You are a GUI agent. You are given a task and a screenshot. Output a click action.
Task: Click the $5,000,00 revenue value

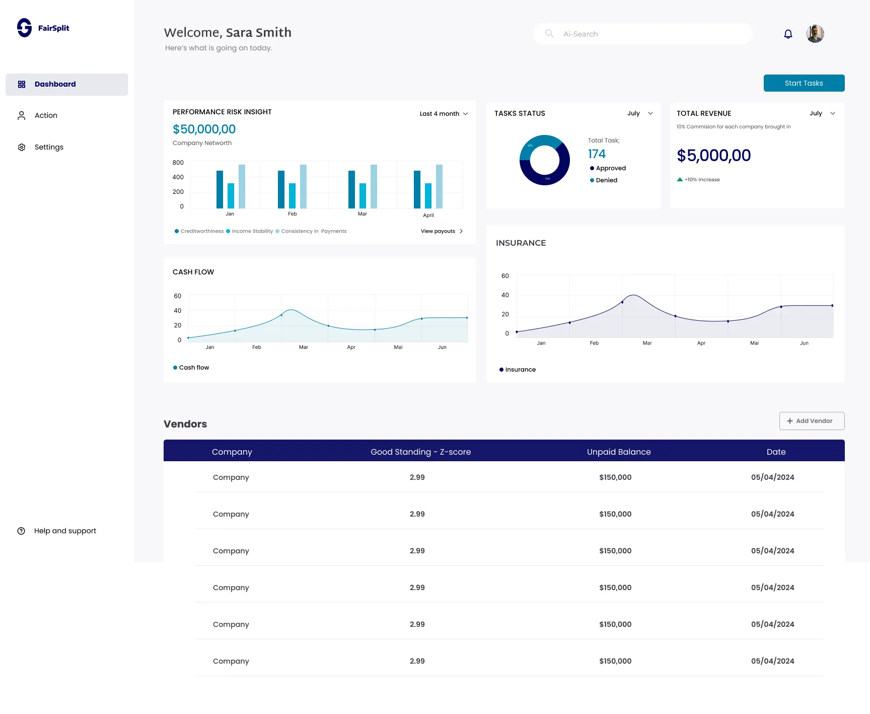(x=713, y=156)
